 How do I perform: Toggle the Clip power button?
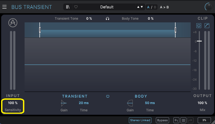[x=199, y=26]
